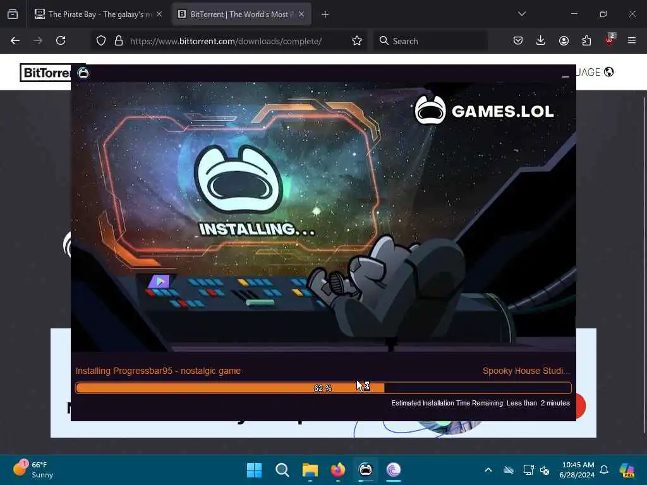This screenshot has width=647, height=485.
Task: Bookmark this page with star
Action: tap(357, 41)
